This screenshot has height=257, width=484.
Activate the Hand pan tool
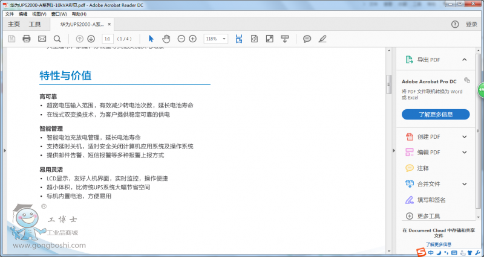click(166, 39)
